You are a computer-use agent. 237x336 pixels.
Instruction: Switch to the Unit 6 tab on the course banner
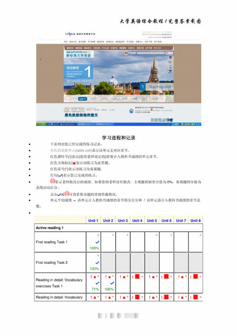tap(135, 99)
